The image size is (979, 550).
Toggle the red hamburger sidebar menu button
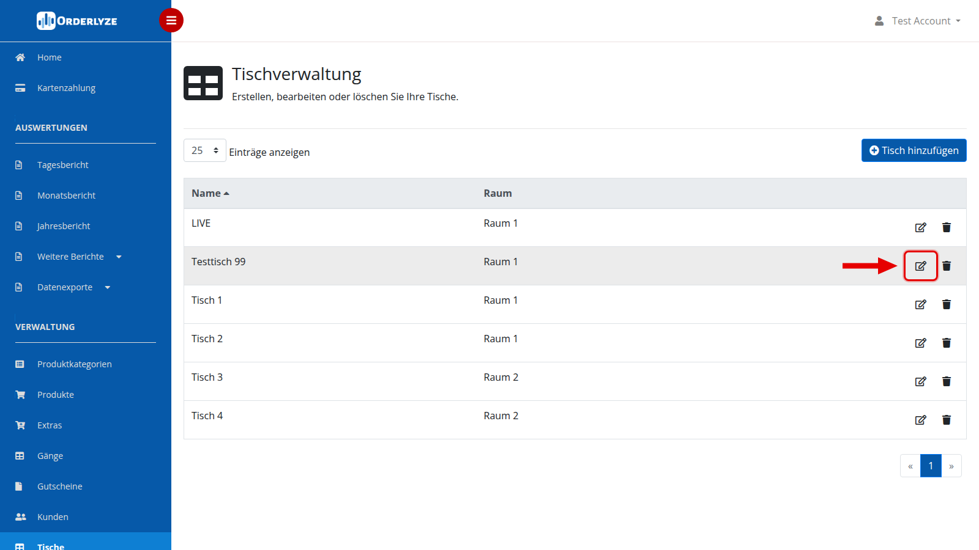[x=171, y=21]
